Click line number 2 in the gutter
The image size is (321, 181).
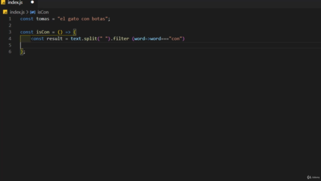tap(10, 26)
